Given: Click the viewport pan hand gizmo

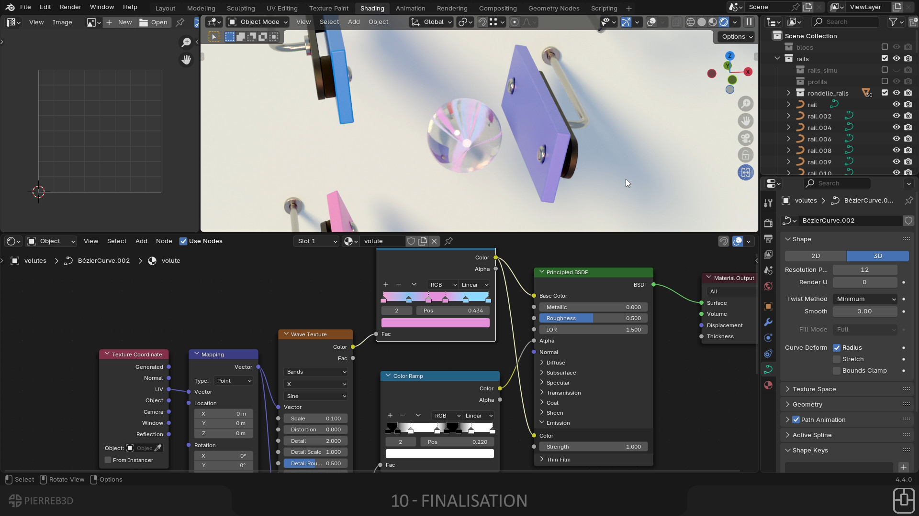Looking at the screenshot, I should click(746, 121).
